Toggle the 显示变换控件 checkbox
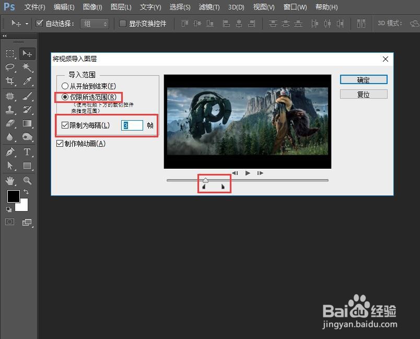 click(x=122, y=24)
